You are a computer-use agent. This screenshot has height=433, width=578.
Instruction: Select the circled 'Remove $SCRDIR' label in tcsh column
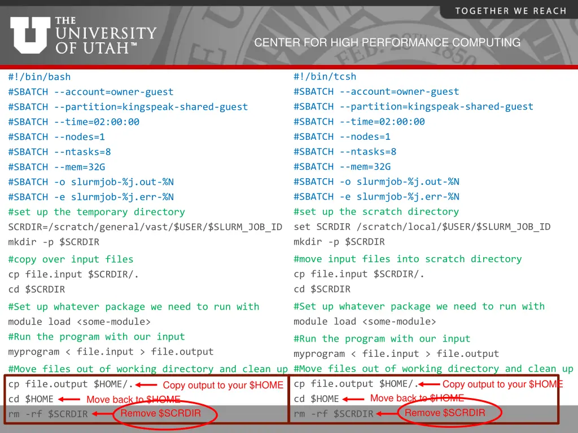tap(445, 413)
